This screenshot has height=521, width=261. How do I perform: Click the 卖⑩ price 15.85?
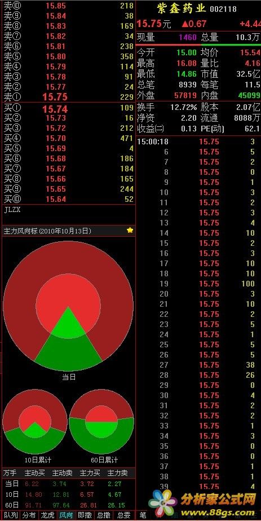56,6
